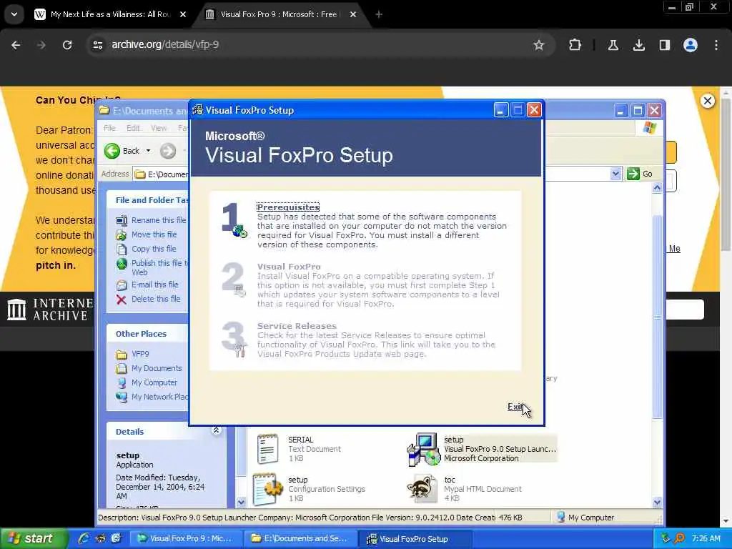Select the SERIAL text document icon
Screen dimensions: 732x549
tap(267, 449)
